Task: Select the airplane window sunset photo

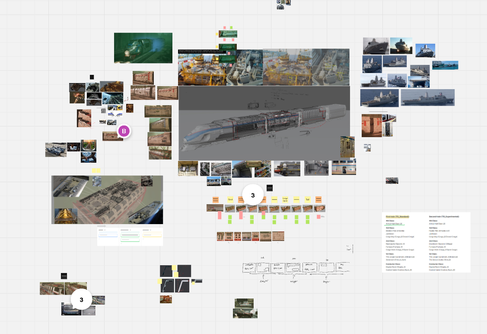Action: point(89,145)
